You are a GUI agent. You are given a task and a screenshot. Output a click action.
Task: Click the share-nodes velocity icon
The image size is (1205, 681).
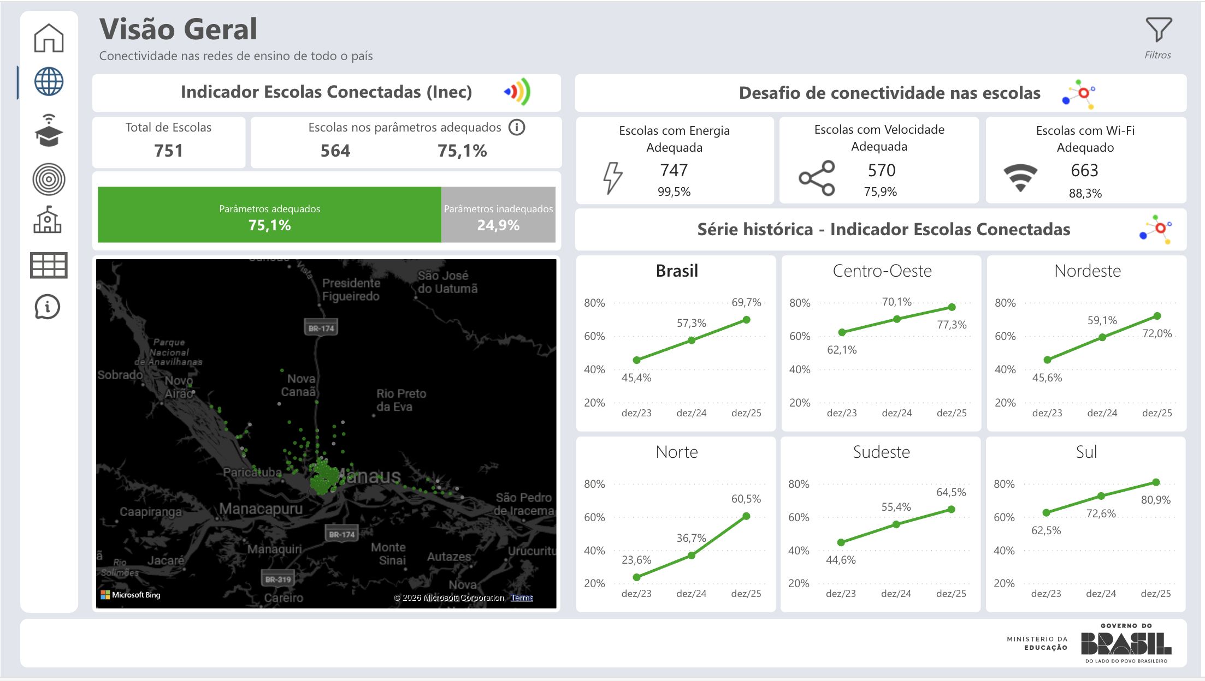click(x=817, y=178)
